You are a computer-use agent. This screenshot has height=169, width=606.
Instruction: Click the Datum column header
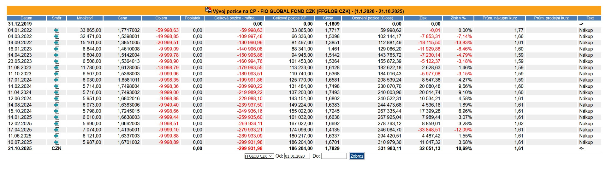click(x=27, y=18)
